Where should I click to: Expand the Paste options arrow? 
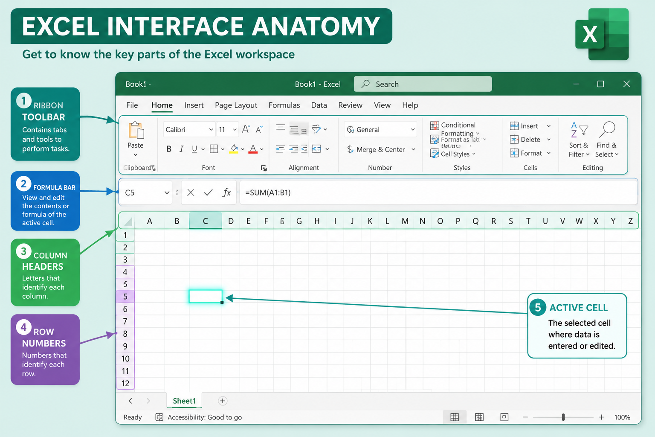[136, 155]
